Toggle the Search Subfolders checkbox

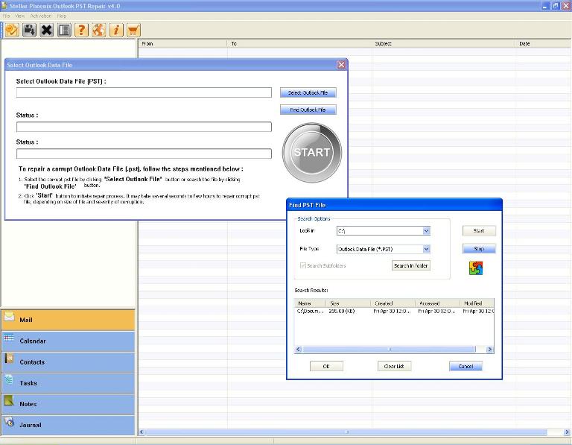tap(303, 265)
